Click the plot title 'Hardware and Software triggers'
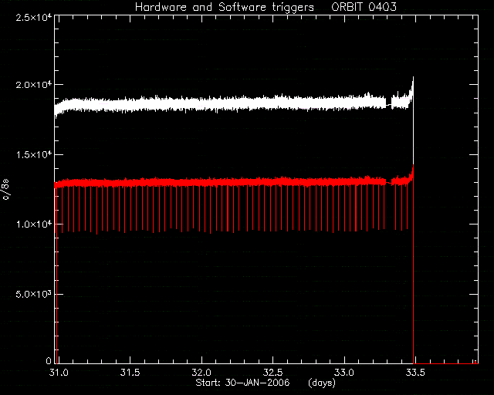Viewport: 494px width, 395px height. pos(225,7)
